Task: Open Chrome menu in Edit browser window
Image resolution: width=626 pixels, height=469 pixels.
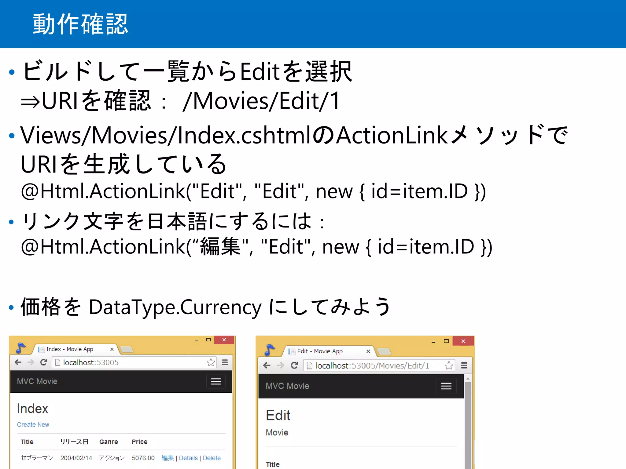Action: [x=464, y=365]
